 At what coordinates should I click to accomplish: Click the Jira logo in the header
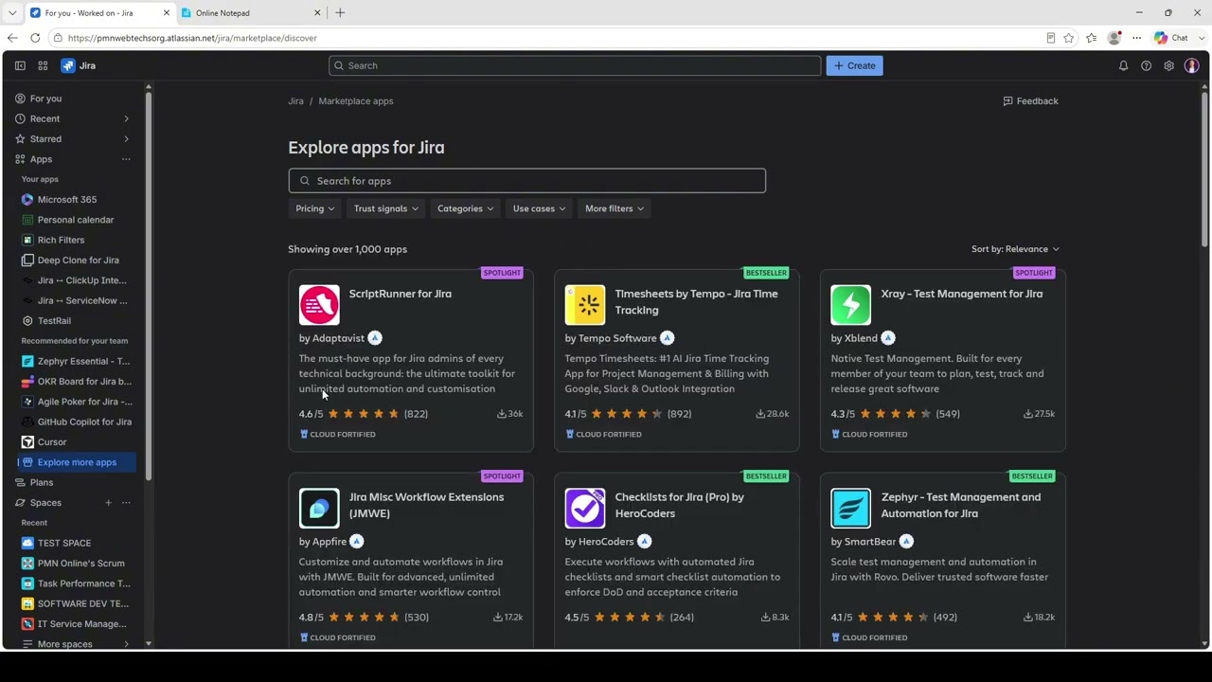click(79, 65)
